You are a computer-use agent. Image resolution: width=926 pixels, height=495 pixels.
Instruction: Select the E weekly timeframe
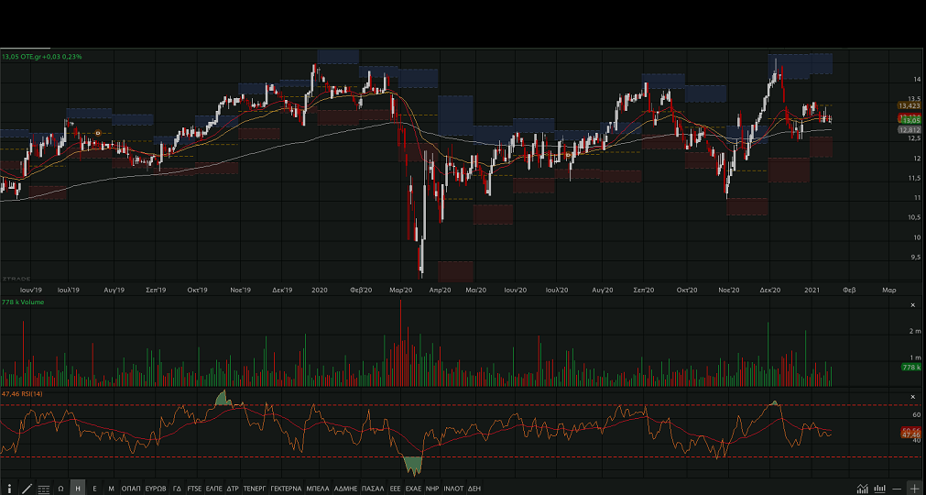click(x=94, y=489)
